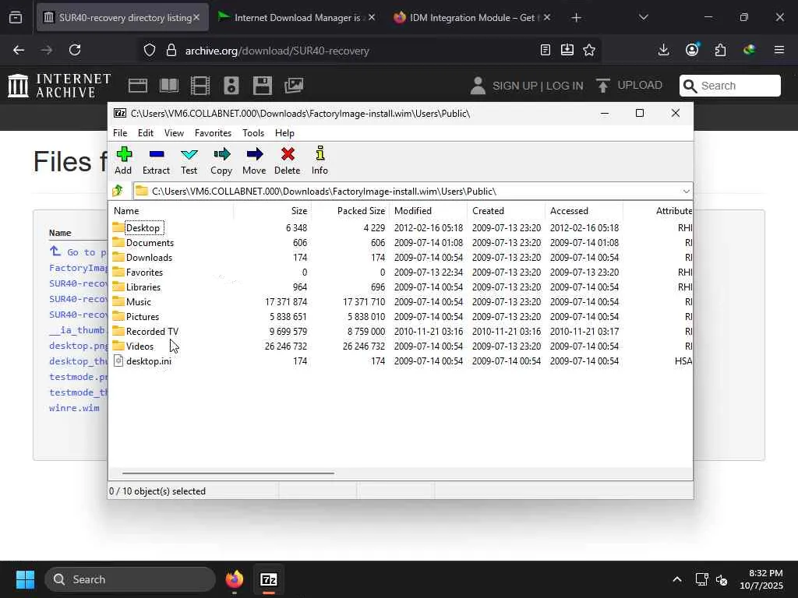Select the Documents folder row
Viewport: 798px width, 598px height.
[x=401, y=243]
